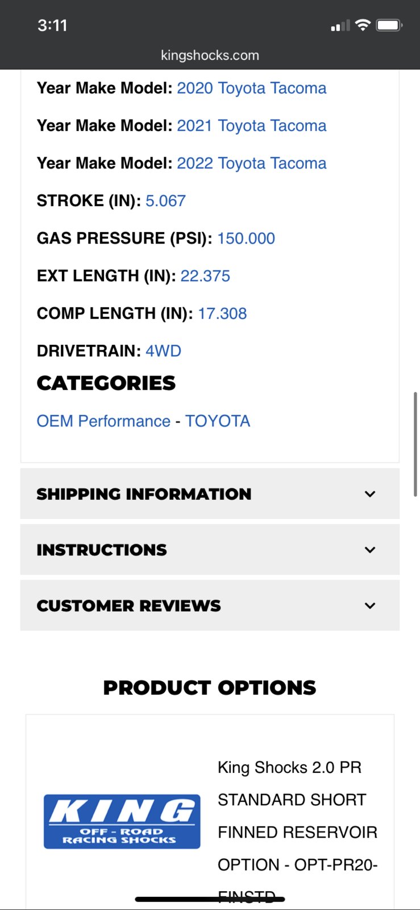Expand the Customer Reviews chevron
This screenshot has height=910, width=420.
point(370,606)
